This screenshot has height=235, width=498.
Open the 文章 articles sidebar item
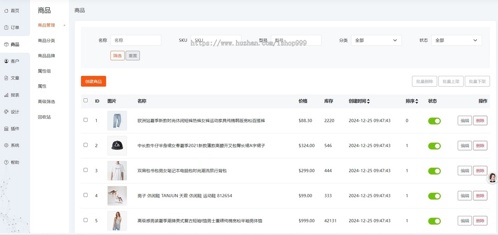12,78
